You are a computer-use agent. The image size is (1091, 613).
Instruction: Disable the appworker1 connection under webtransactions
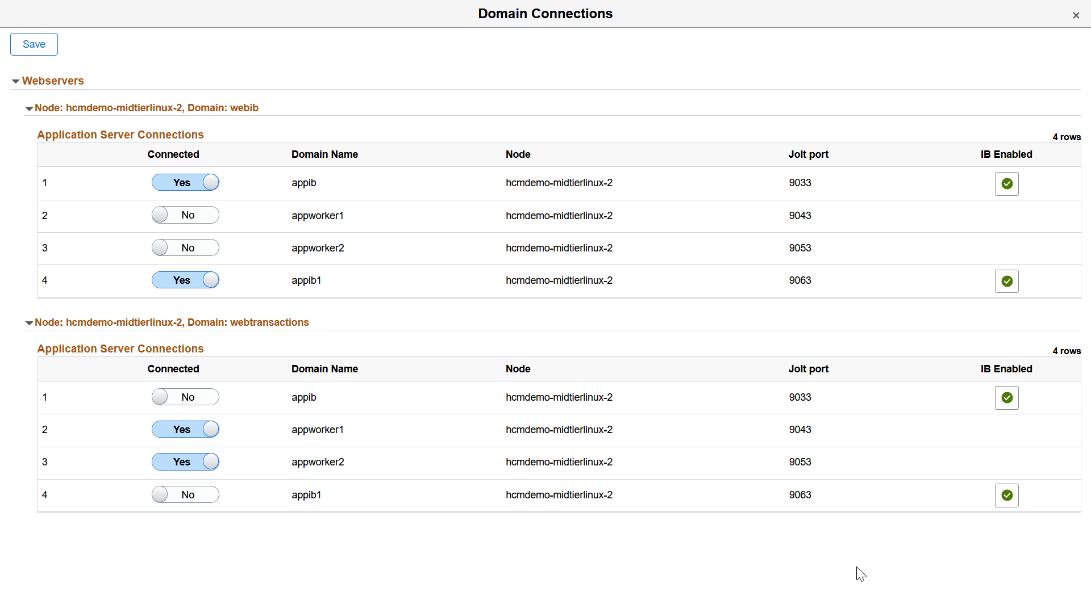[185, 429]
